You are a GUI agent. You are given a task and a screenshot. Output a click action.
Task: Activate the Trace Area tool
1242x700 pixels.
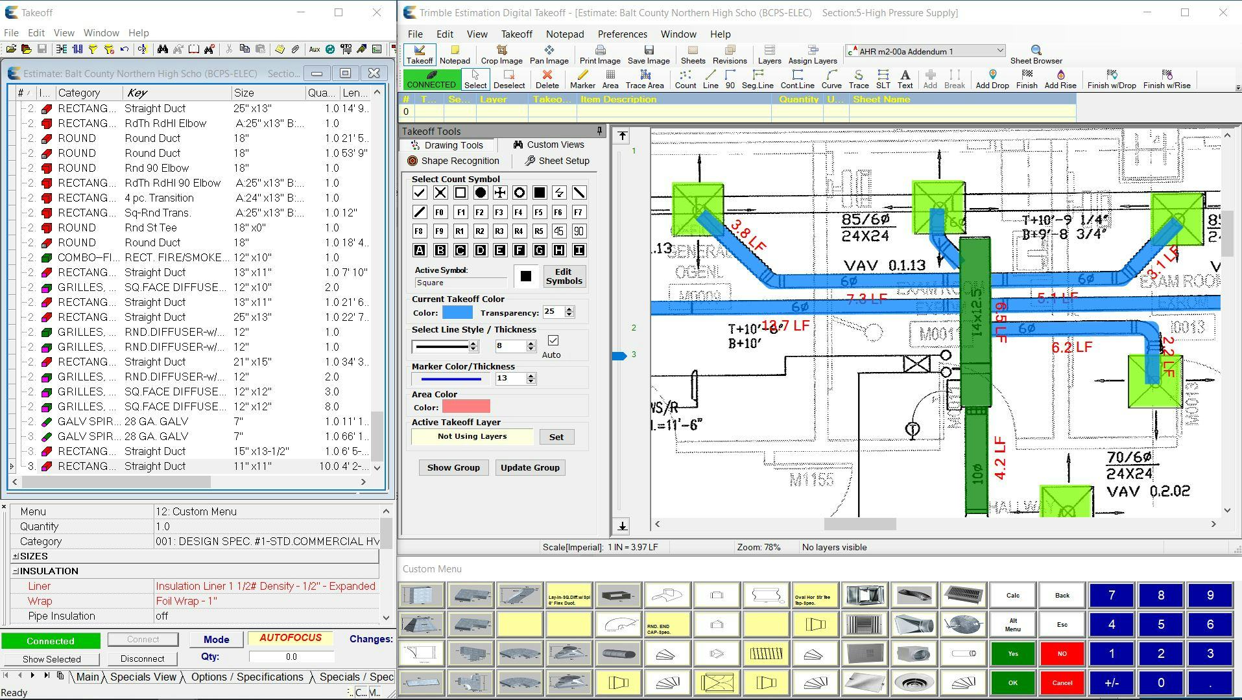[644, 78]
